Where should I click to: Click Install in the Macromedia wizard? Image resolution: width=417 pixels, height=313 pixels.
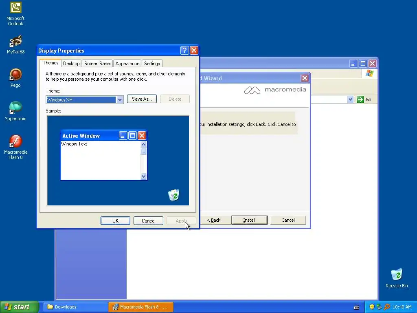[x=249, y=220]
